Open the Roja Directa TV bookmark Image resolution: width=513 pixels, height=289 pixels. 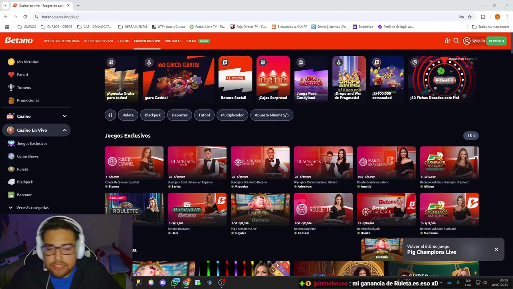[x=248, y=27]
